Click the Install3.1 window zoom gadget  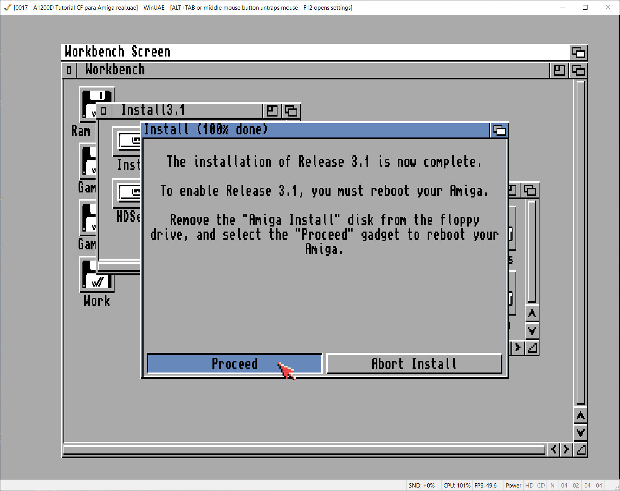tap(272, 111)
